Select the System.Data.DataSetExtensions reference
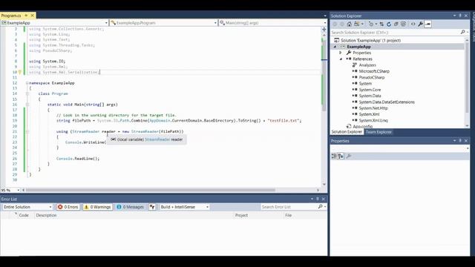The height and width of the screenshot is (267, 475). click(387, 102)
